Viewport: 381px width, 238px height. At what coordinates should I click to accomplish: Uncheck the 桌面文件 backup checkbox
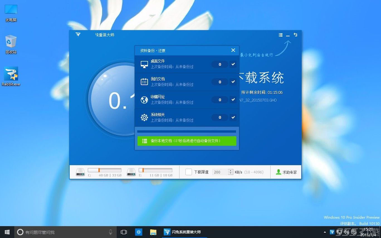233,64
